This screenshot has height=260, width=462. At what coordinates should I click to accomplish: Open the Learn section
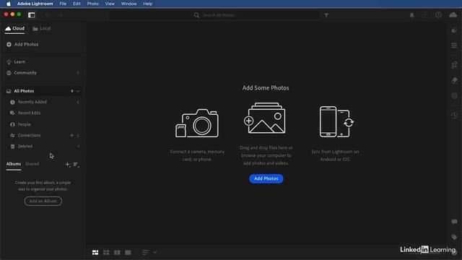point(16,62)
